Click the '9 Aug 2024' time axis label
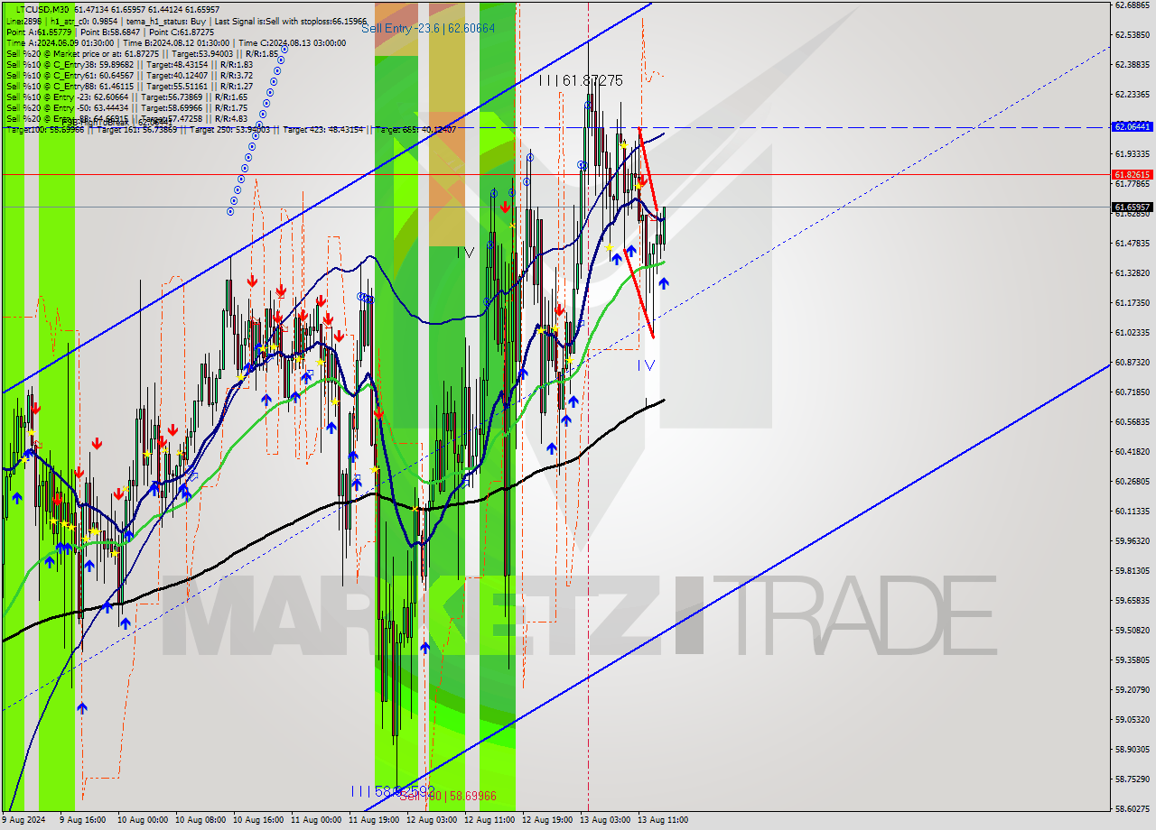 (x=23, y=820)
